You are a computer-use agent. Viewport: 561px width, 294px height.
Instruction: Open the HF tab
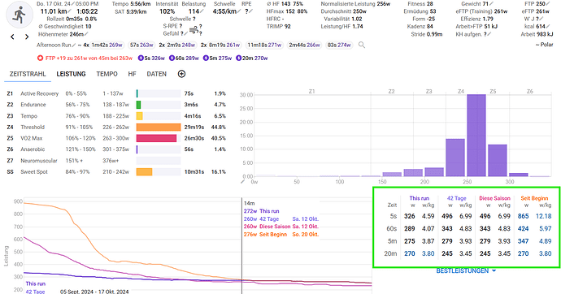(x=132, y=74)
